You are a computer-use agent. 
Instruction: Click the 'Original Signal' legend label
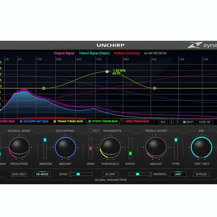[x=64, y=53]
